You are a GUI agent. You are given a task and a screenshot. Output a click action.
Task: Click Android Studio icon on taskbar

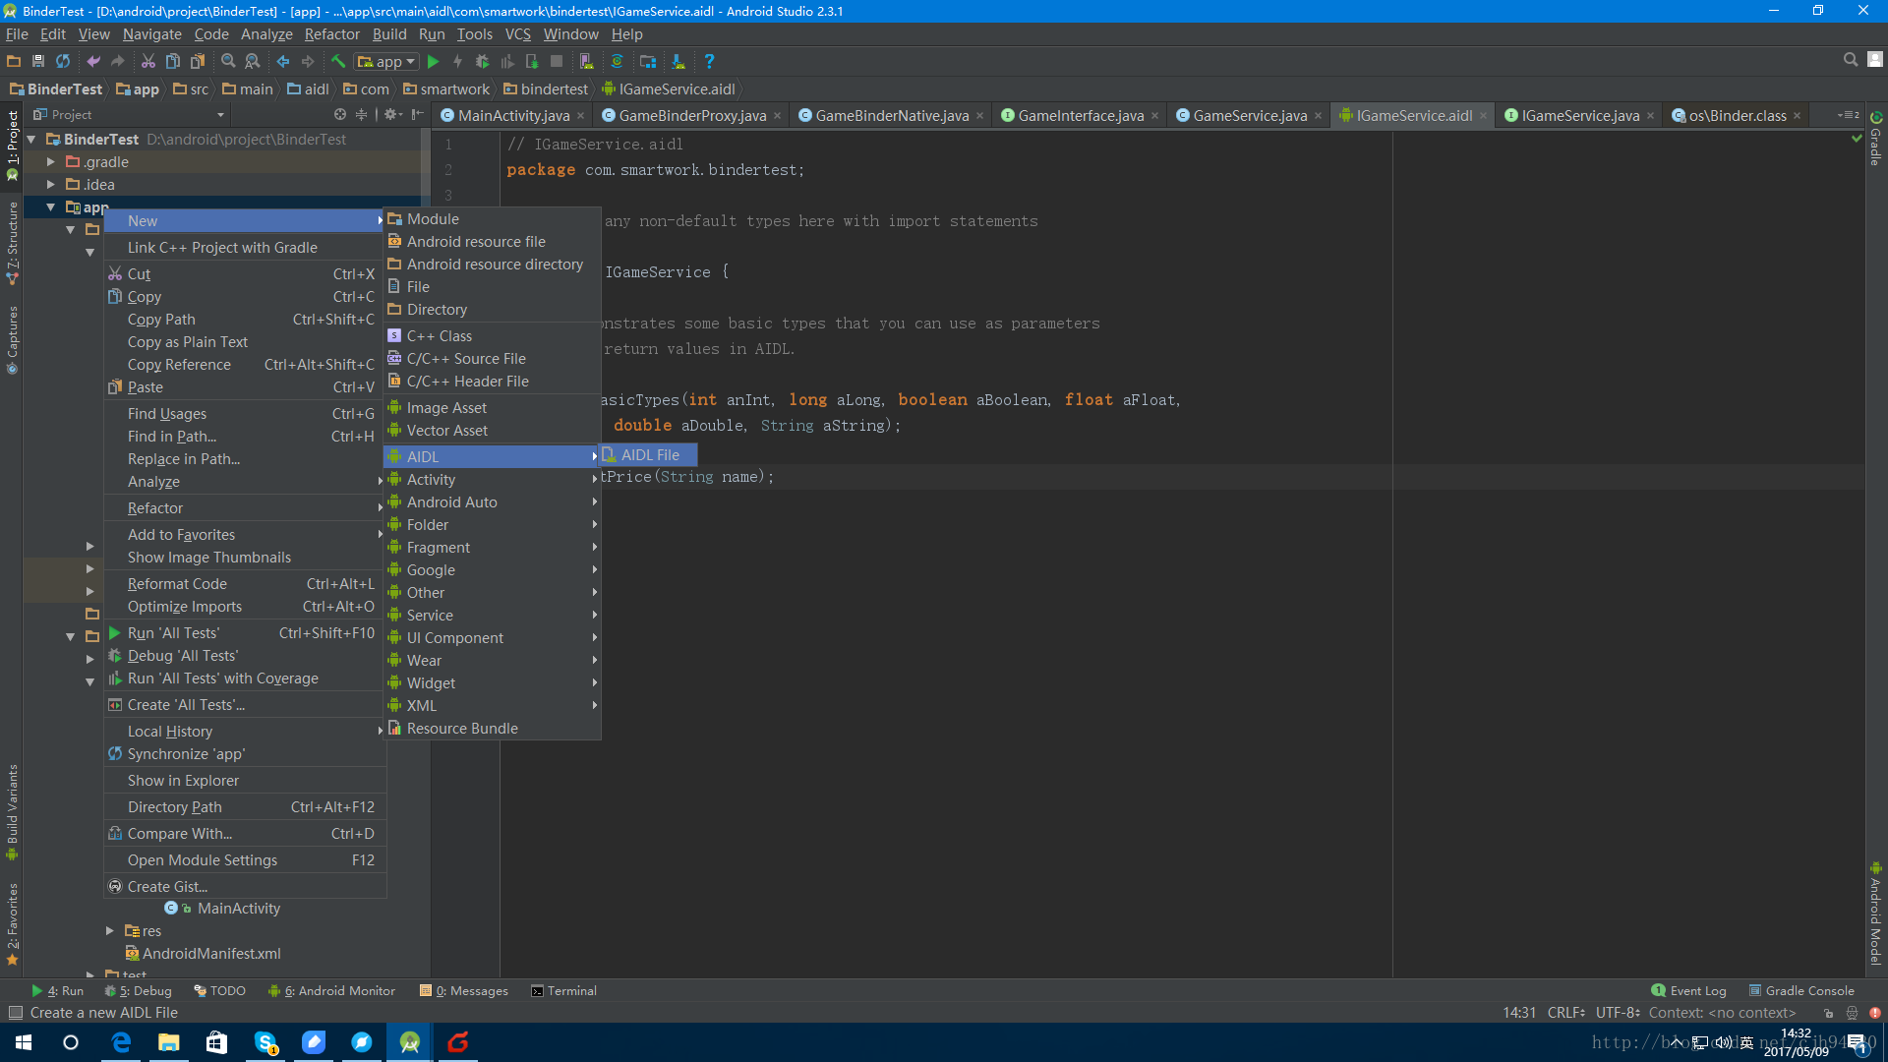point(410,1042)
